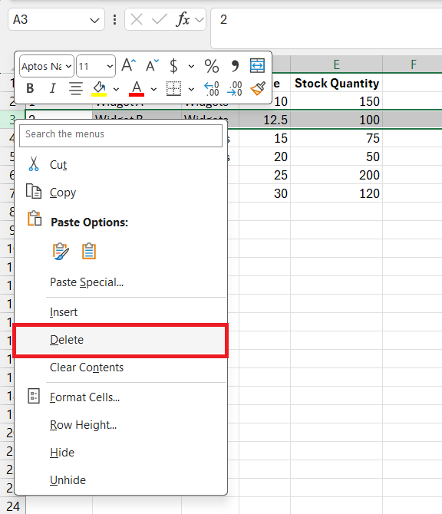Click the cell containing 30
This screenshot has height=514, width=442.
click(265, 193)
